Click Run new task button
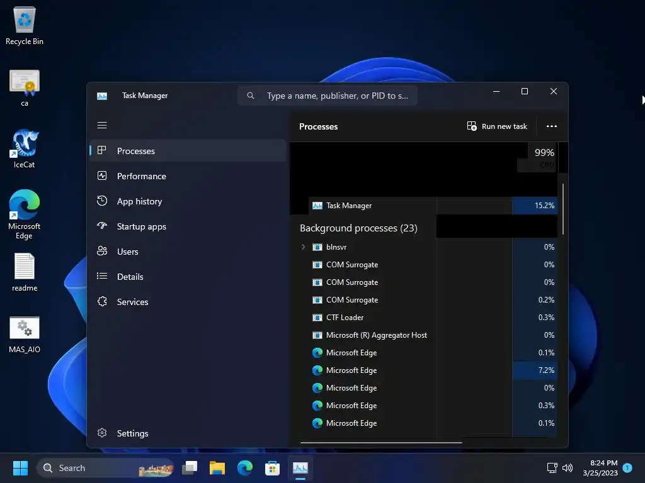645x483 pixels. coord(497,126)
